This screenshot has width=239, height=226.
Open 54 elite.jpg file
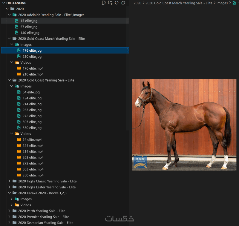click(65, 92)
